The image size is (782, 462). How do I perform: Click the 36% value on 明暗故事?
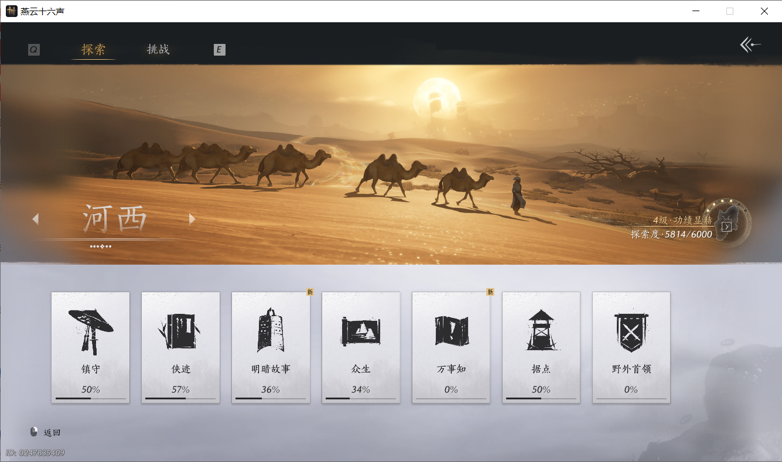click(271, 389)
